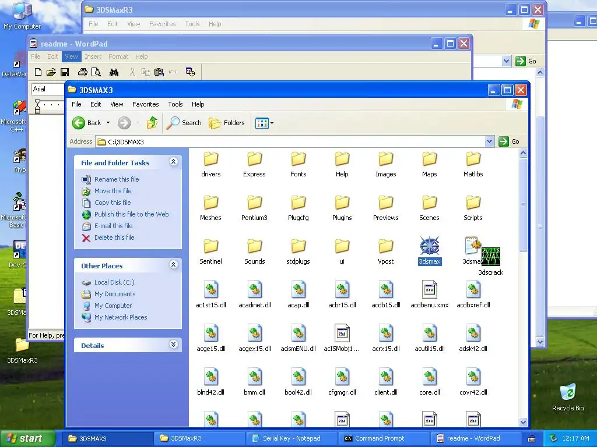Open the File menu in 3DSMAX3 window

(x=76, y=104)
